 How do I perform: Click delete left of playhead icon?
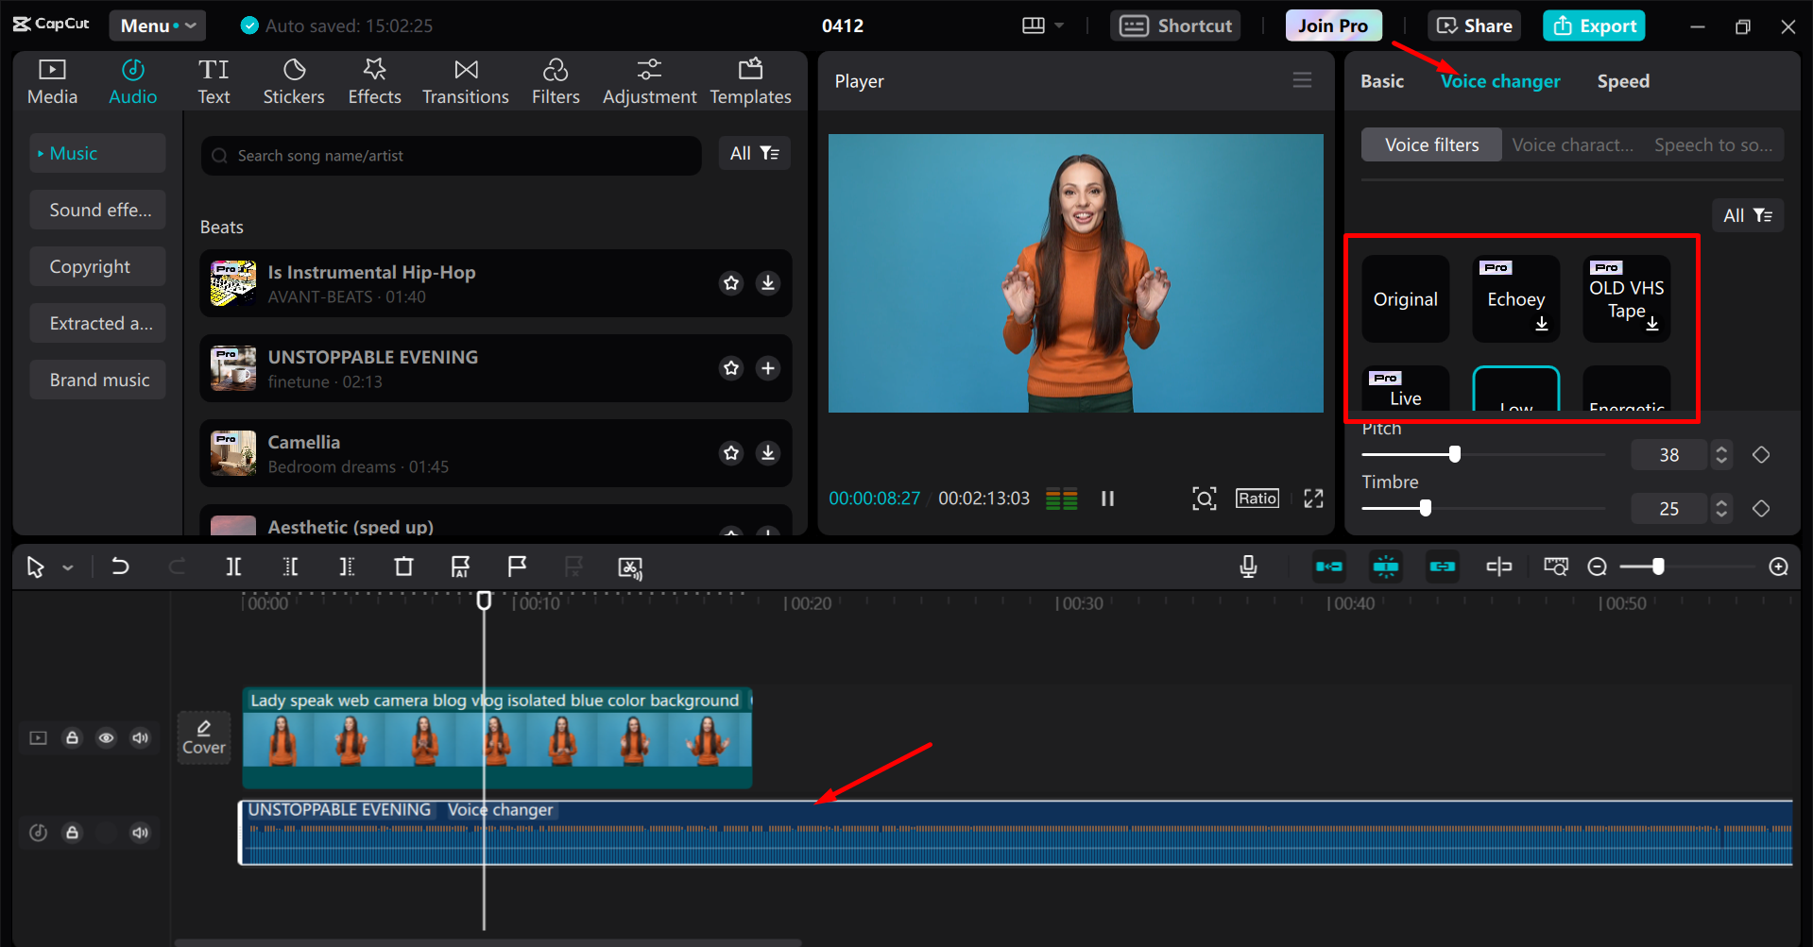tap(290, 567)
